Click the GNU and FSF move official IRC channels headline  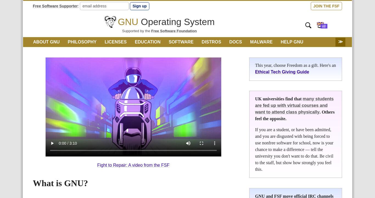pos(294,196)
